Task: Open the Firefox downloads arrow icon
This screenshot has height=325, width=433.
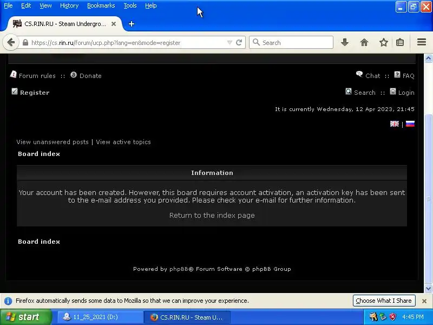Action: pos(345,43)
